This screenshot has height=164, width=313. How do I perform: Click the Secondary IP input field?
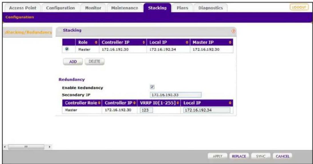coord(176,95)
